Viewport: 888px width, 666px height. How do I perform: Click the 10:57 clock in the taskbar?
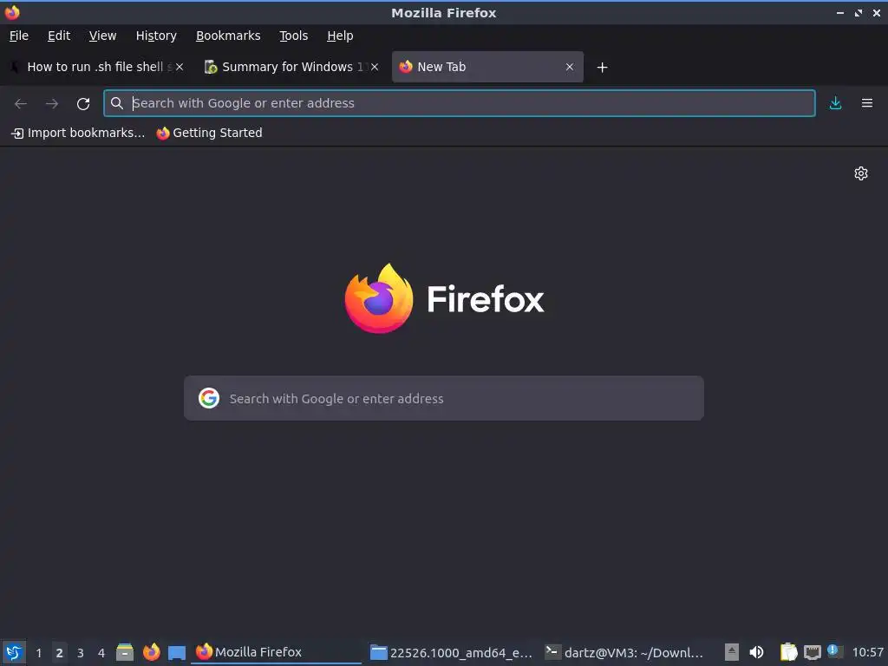click(867, 652)
